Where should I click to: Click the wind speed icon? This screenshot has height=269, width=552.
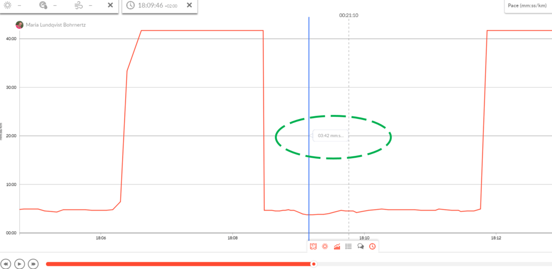(x=79, y=5)
